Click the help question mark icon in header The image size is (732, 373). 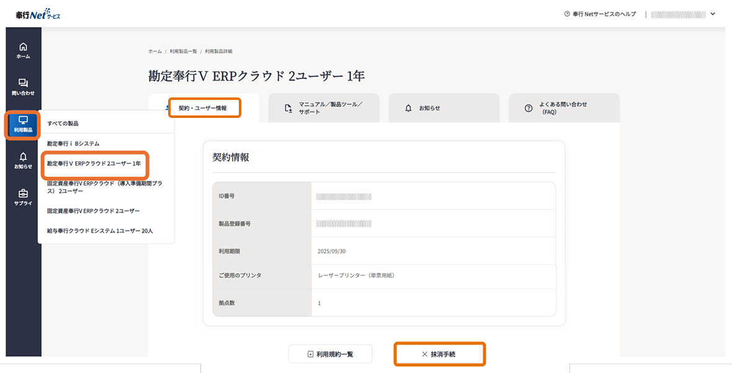pyautogui.click(x=567, y=14)
